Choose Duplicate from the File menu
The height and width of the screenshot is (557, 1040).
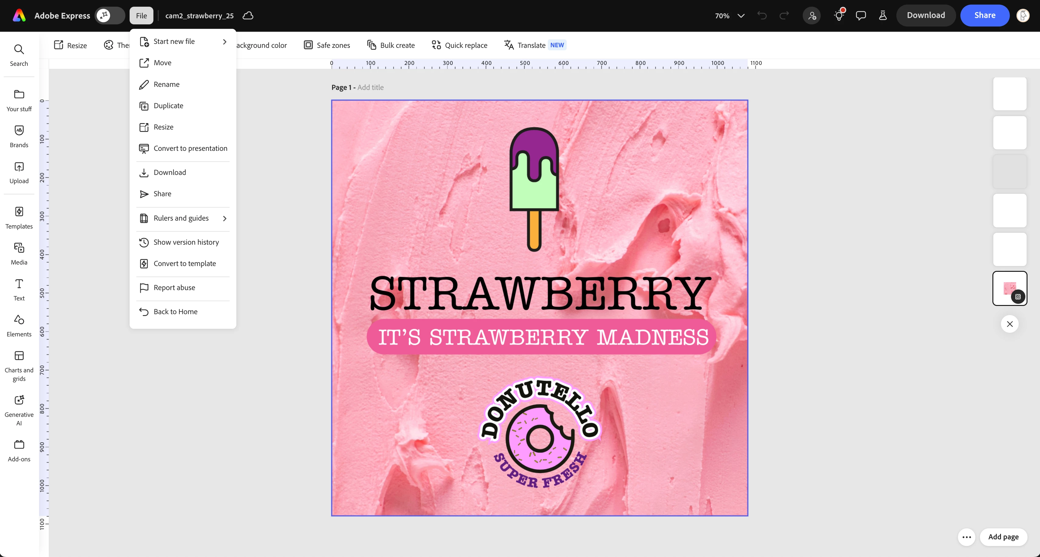(183, 106)
